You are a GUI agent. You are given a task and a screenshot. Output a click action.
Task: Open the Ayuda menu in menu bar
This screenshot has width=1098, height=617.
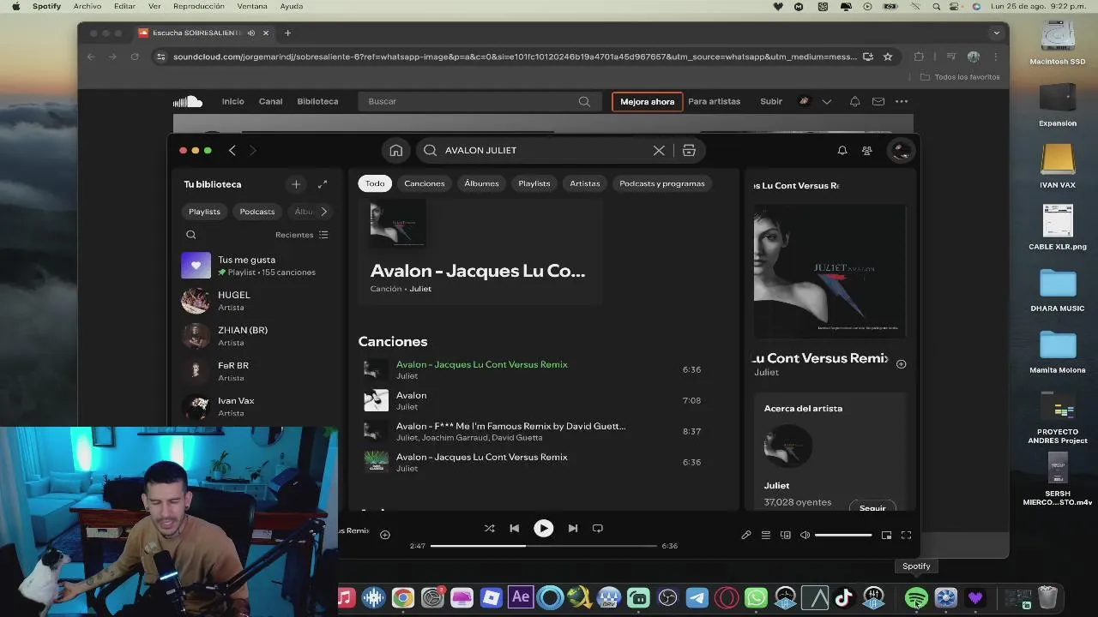click(292, 6)
